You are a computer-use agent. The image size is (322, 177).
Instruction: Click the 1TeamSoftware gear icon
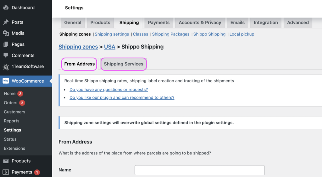coord(6,67)
